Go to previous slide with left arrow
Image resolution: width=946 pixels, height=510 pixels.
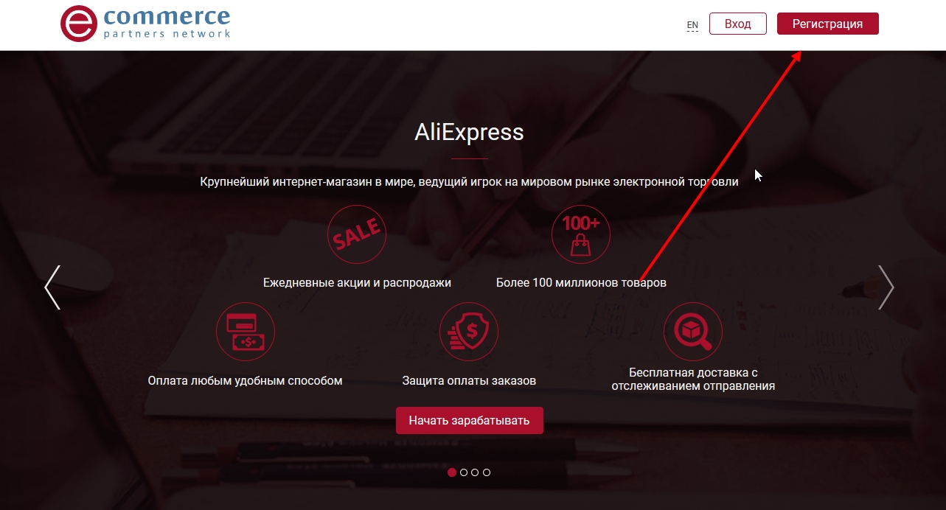[52, 287]
